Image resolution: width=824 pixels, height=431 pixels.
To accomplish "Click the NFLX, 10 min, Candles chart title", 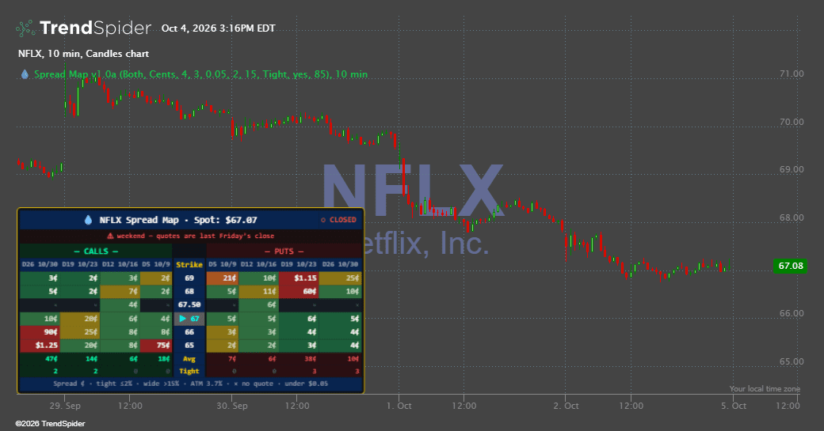I will [x=83, y=54].
